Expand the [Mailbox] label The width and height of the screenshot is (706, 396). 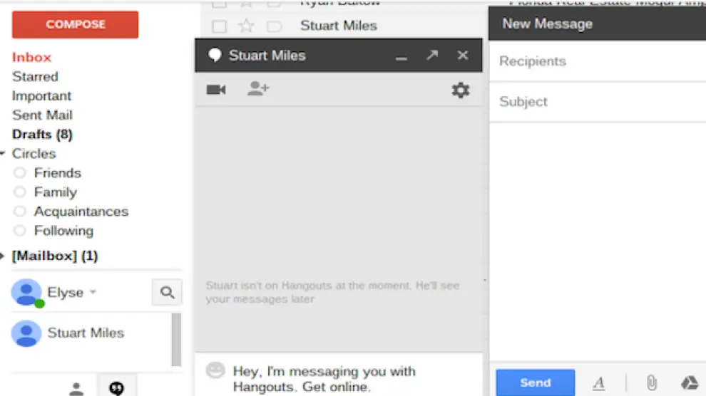[x=4, y=256]
